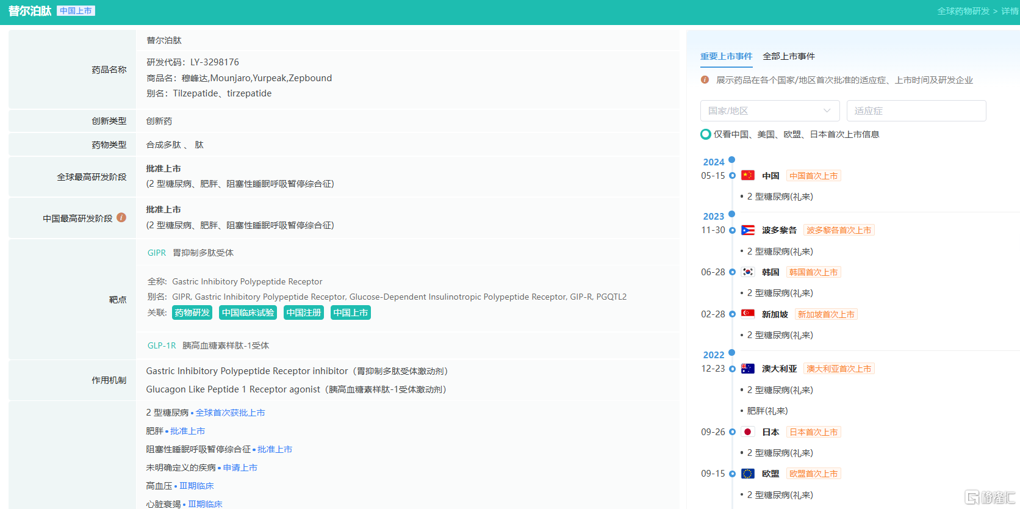
Task: Click the 欧盟首次上市 tag
Action: [x=814, y=474]
